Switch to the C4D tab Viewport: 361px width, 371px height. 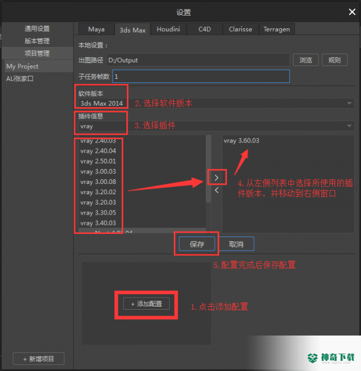coord(205,29)
